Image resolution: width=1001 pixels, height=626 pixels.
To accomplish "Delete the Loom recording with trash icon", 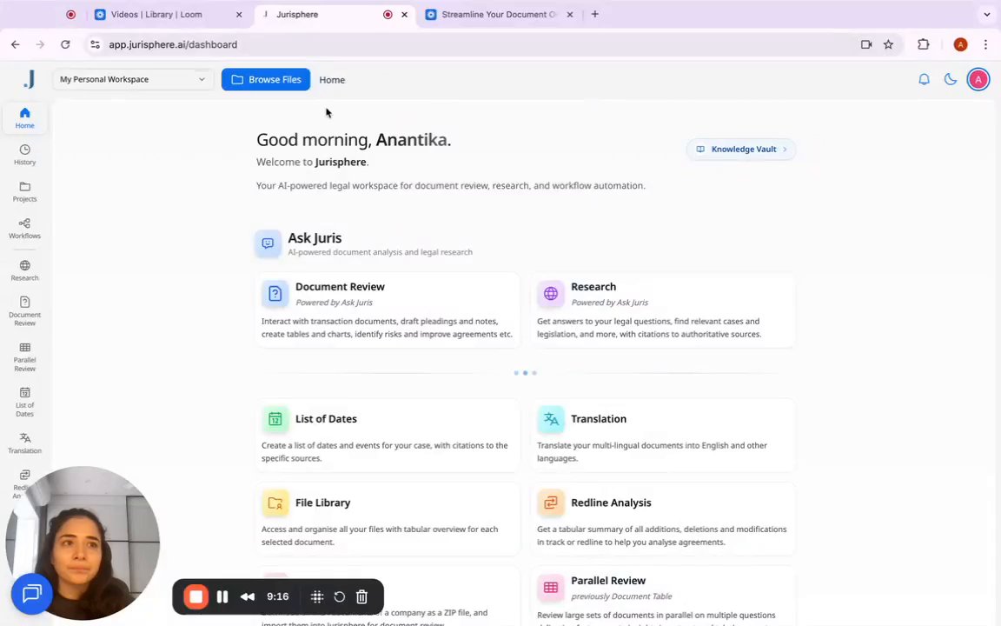I will point(362,596).
